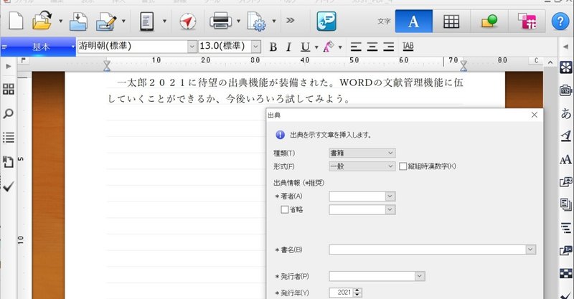574x299 pixels.
Task: Toggle the 省略 checkbox
Action: 284,209
